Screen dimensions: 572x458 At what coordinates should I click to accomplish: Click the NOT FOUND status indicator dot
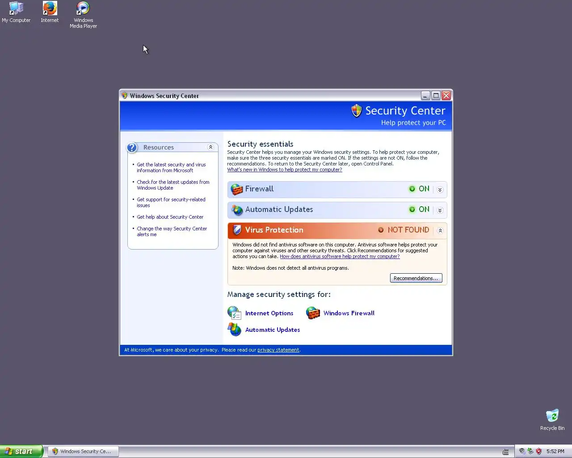click(381, 230)
